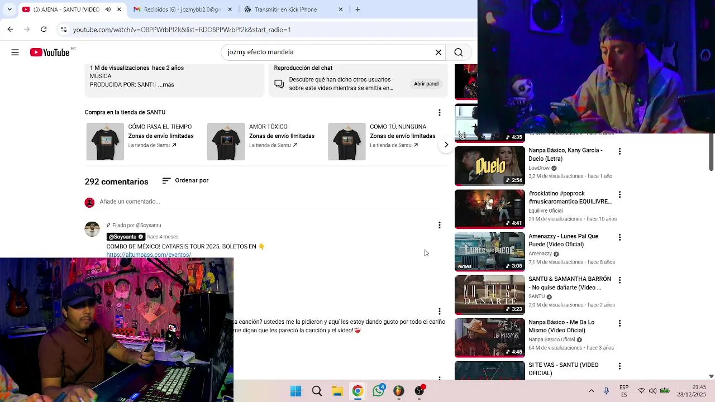Focus the Añade un comentario field
715x402 pixels.
tap(270, 202)
